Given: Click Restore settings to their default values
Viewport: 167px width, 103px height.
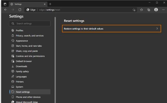Looking at the screenshot, I should coord(111,28).
